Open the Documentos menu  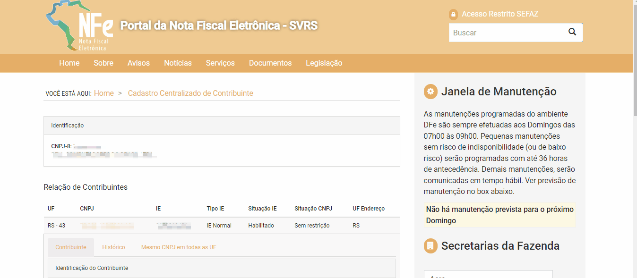pos(270,63)
